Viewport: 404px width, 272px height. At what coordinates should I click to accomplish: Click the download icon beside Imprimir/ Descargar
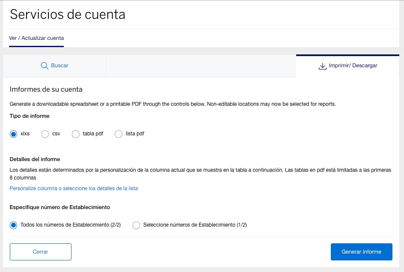point(322,65)
